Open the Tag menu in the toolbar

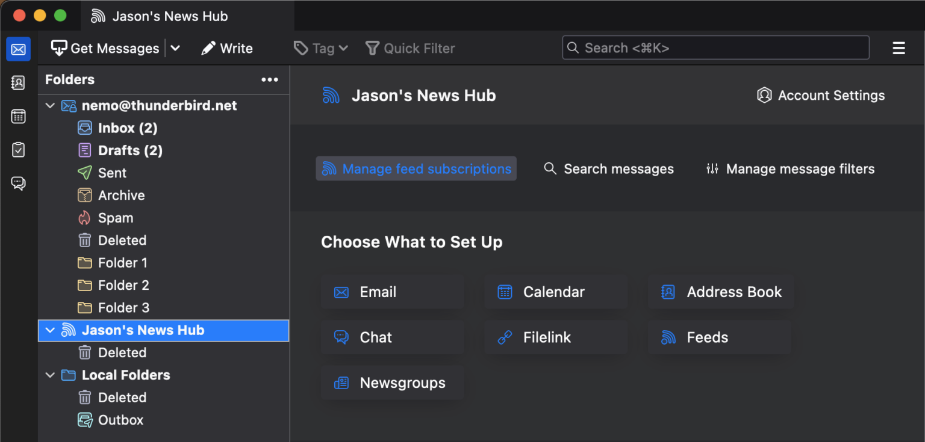click(x=320, y=48)
